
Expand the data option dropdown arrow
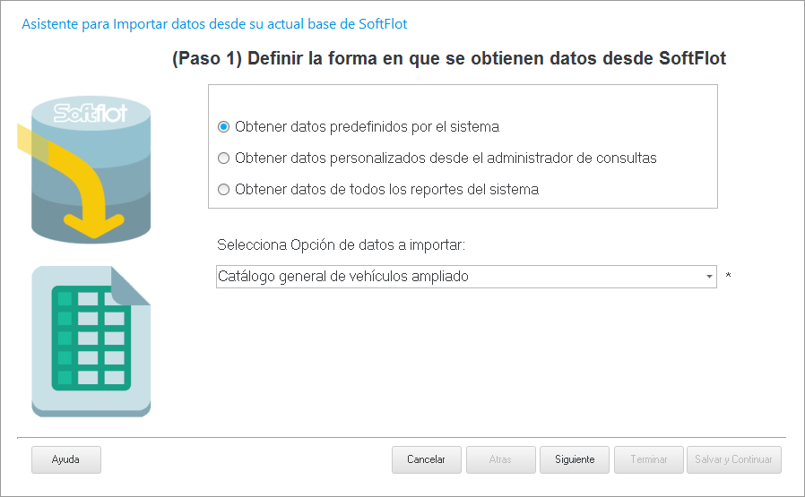pos(709,277)
